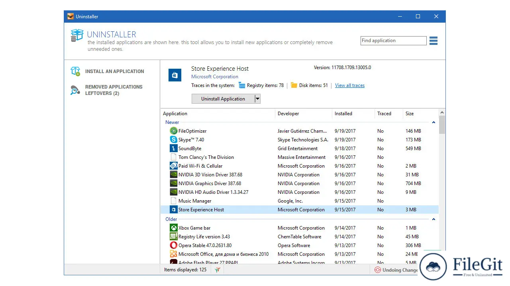Image resolution: width=510 pixels, height=286 pixels.
Task: Select the Tom Clancy's The Division row
Action: 299,157
